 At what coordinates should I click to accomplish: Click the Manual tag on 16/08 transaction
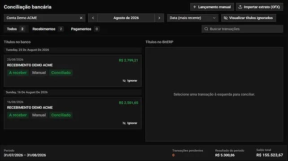[39, 115]
